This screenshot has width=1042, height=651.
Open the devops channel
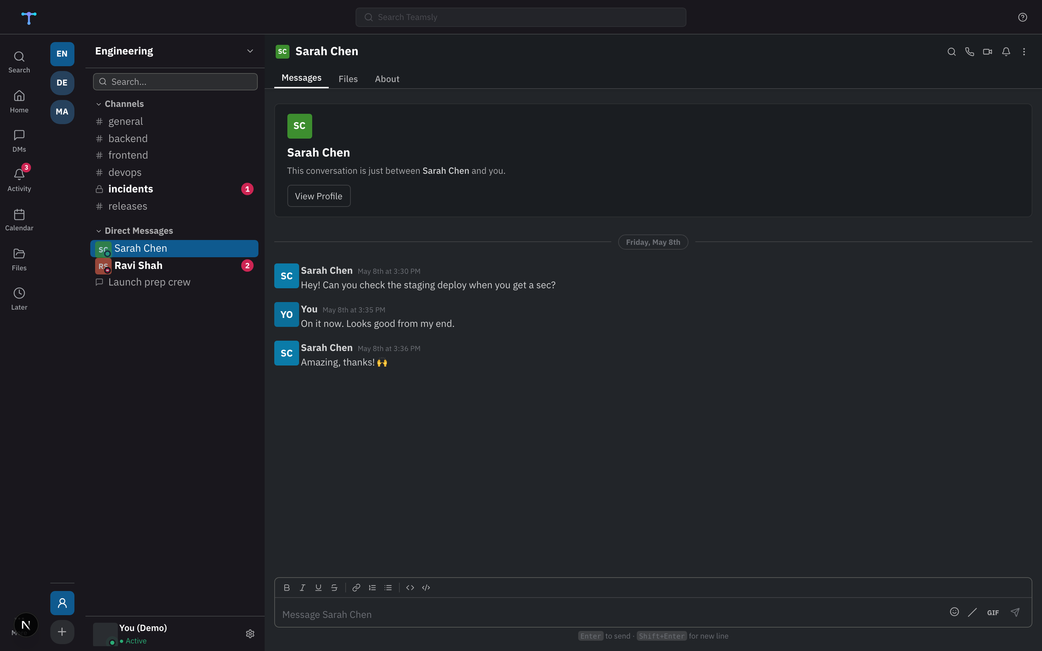coord(174,172)
